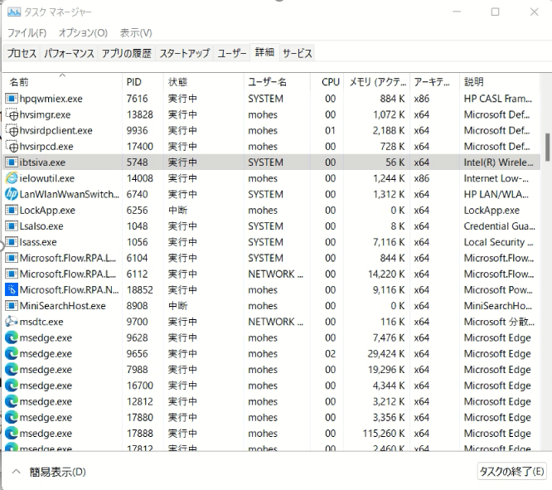
Task: Collapse view with the 簡易表示 chevron
Action: [x=17, y=471]
